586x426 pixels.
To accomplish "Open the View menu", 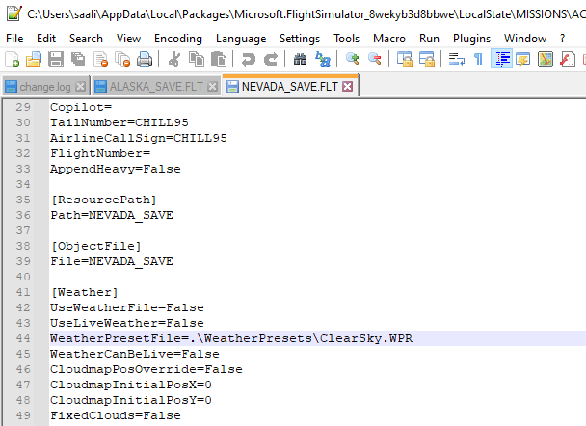I will pos(128,39).
